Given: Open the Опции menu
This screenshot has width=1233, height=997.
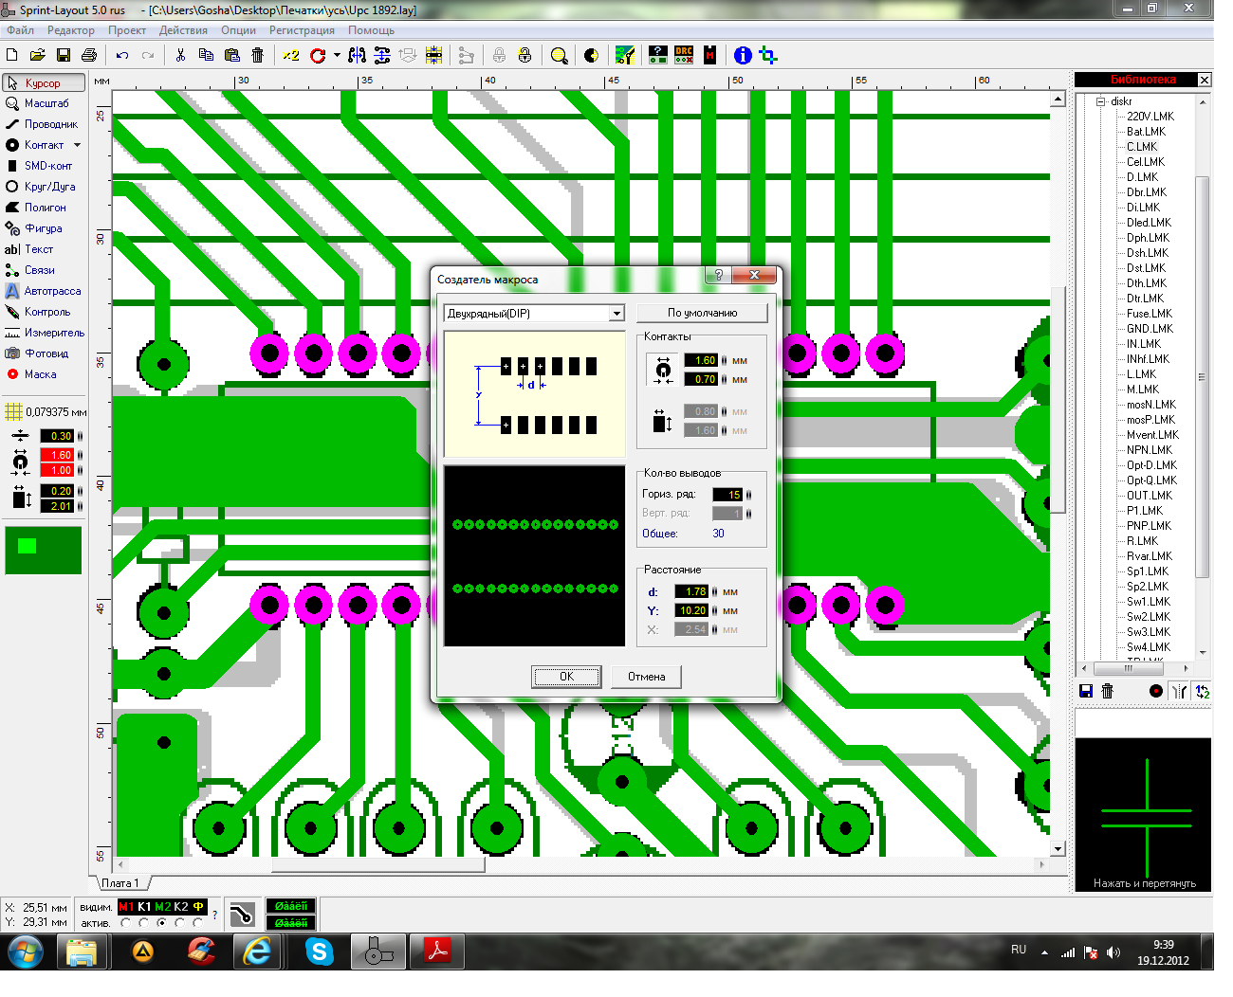Looking at the screenshot, I should pyautogui.click(x=238, y=30).
